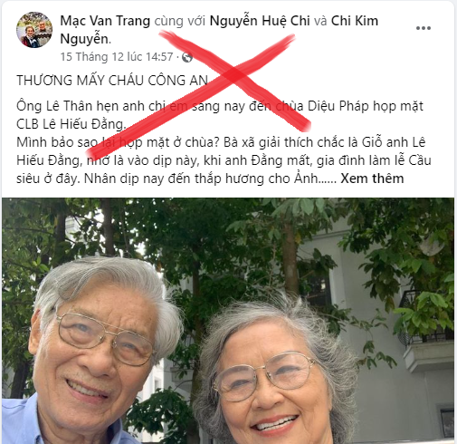Click Mạc Van Trang's round profile picture

34,30
